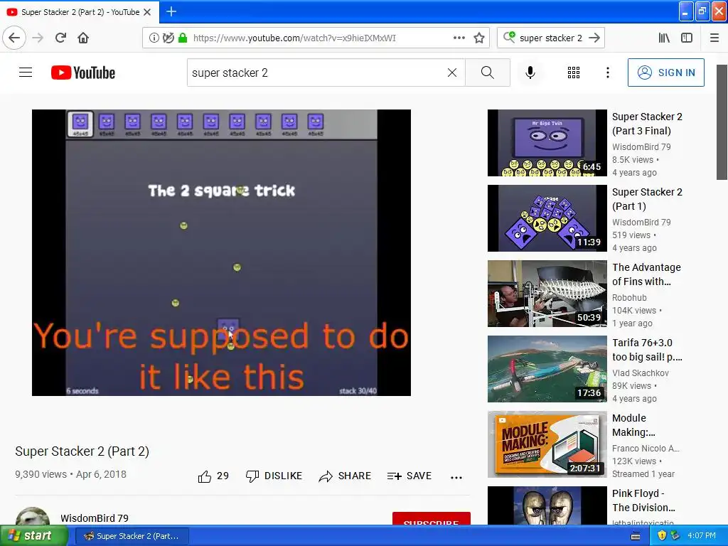Click the YouTube search magnifier button

tap(488, 73)
